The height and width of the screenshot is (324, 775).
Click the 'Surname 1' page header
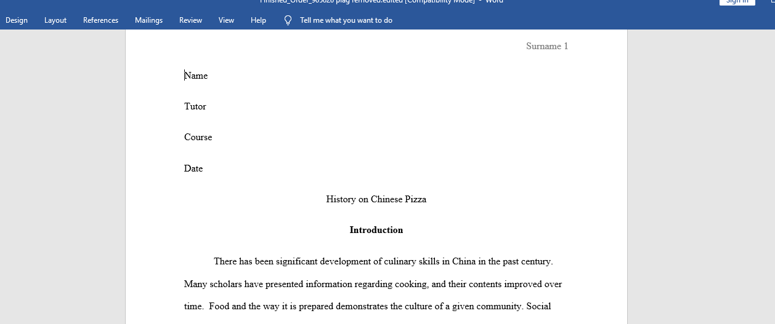pyautogui.click(x=547, y=46)
